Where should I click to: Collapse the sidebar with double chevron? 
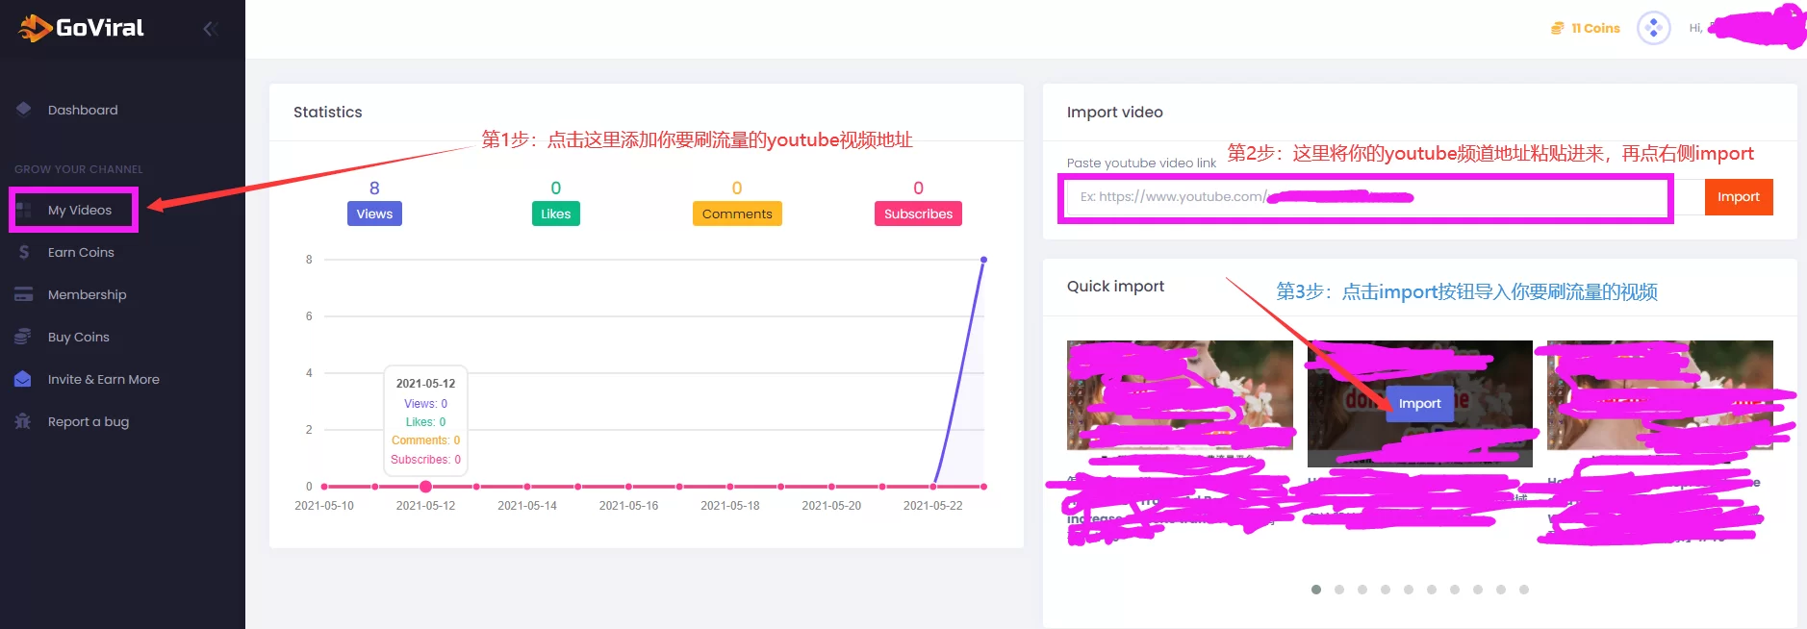211,29
